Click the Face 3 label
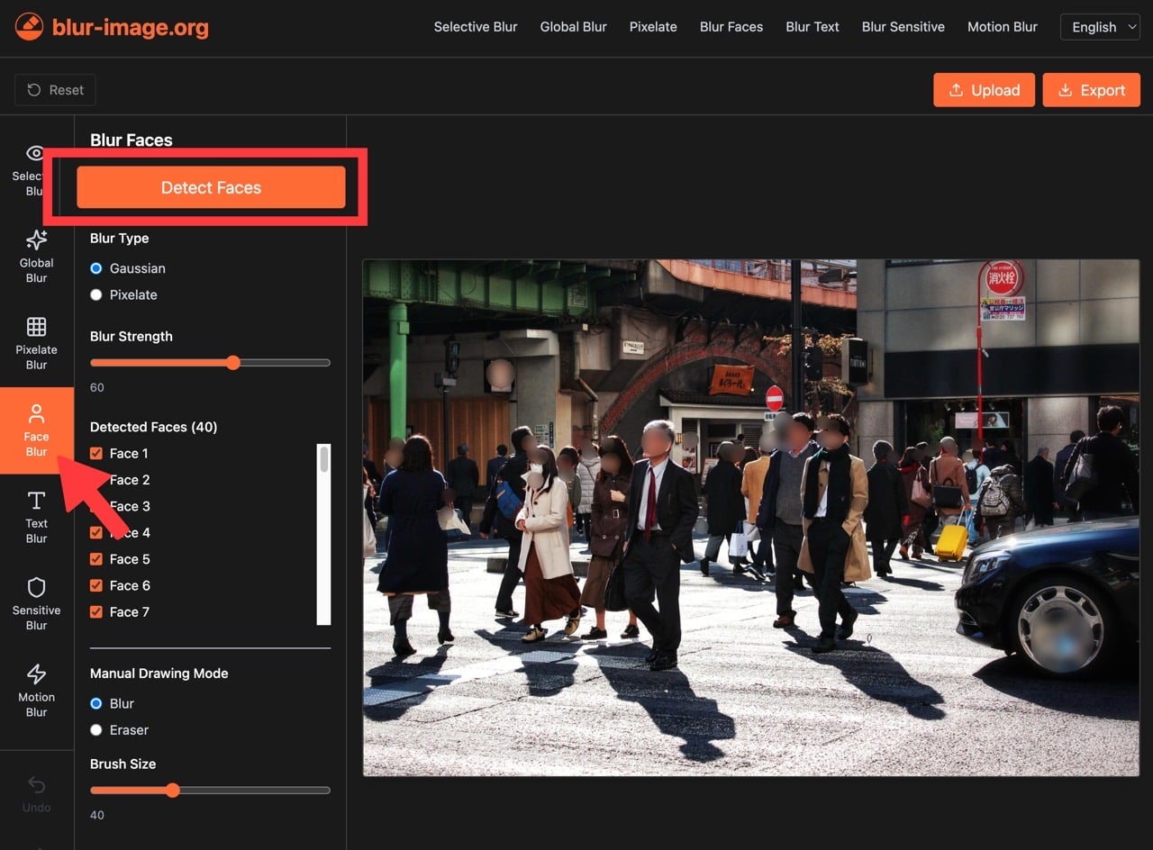Screen dimensions: 1153x850 coord(130,506)
